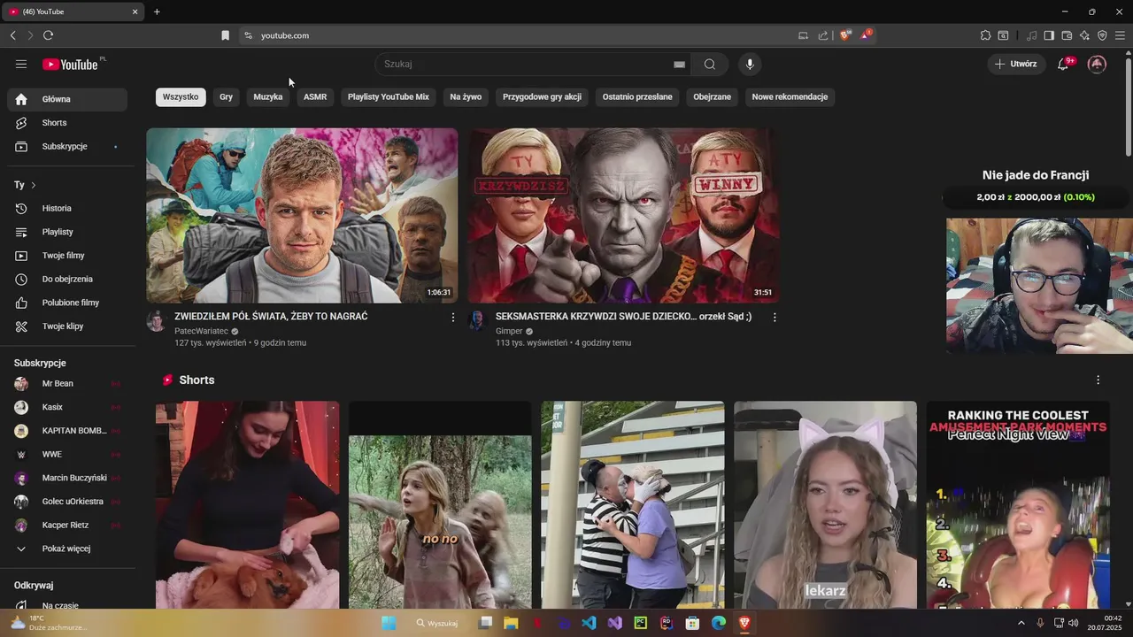Image resolution: width=1133 pixels, height=637 pixels.
Task: Open Polubione filmy in the sidebar
Action: pyautogui.click(x=67, y=303)
